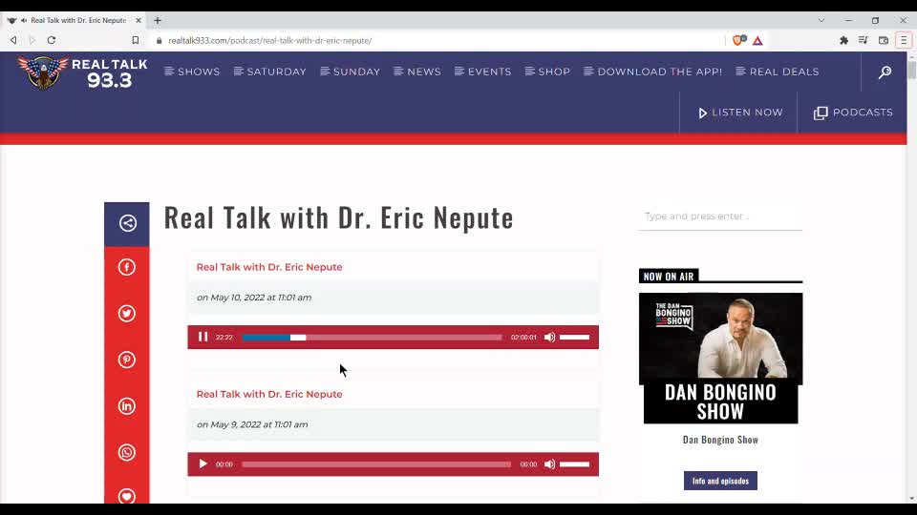This screenshot has width=917, height=515.
Task: Click the Real Talk 93.3 logo
Action: click(x=82, y=72)
